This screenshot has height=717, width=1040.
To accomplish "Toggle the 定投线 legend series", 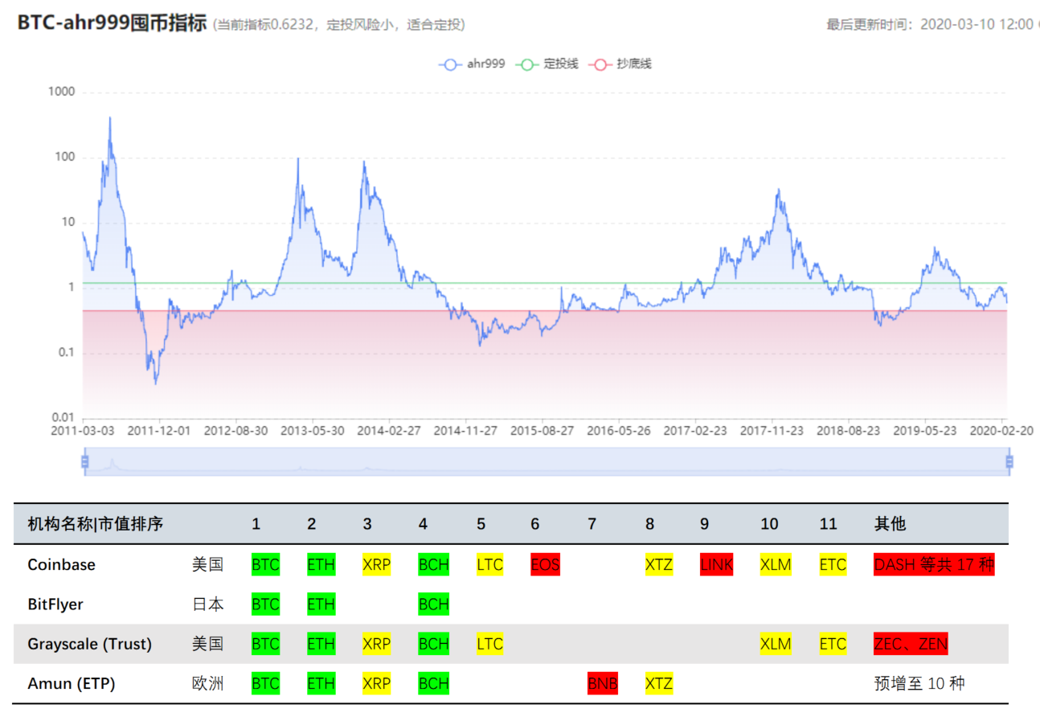I will [x=549, y=64].
